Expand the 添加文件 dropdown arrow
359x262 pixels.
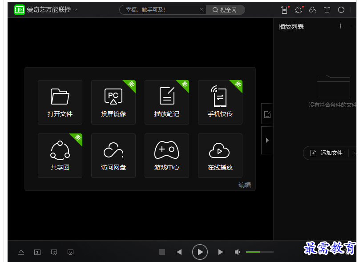[x=355, y=153]
